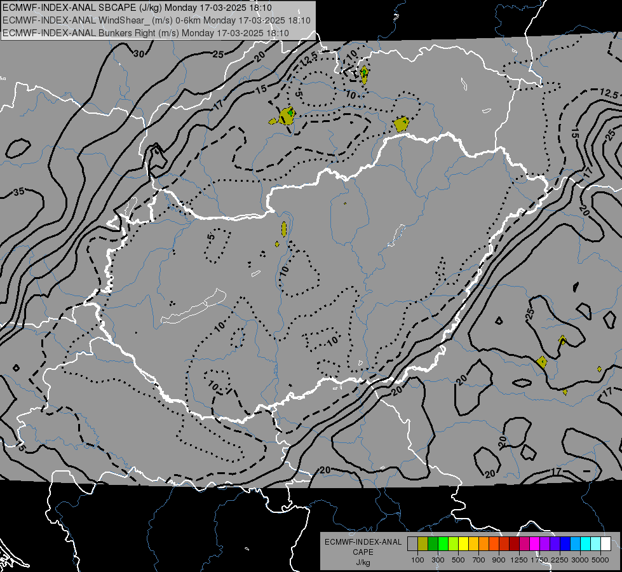Click the 3000 label under color scale
Viewport: 622px width, 572px height.
click(580, 560)
